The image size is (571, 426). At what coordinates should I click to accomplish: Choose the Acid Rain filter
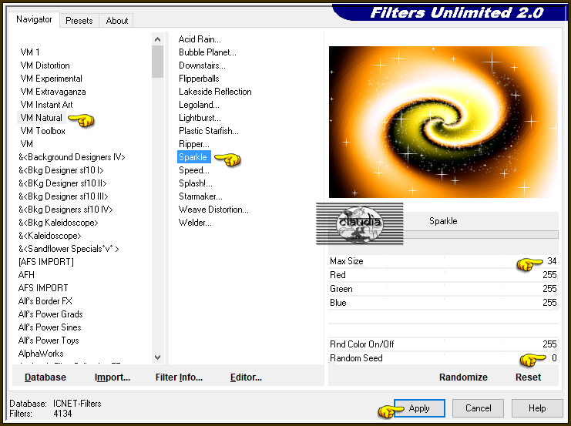tap(200, 39)
